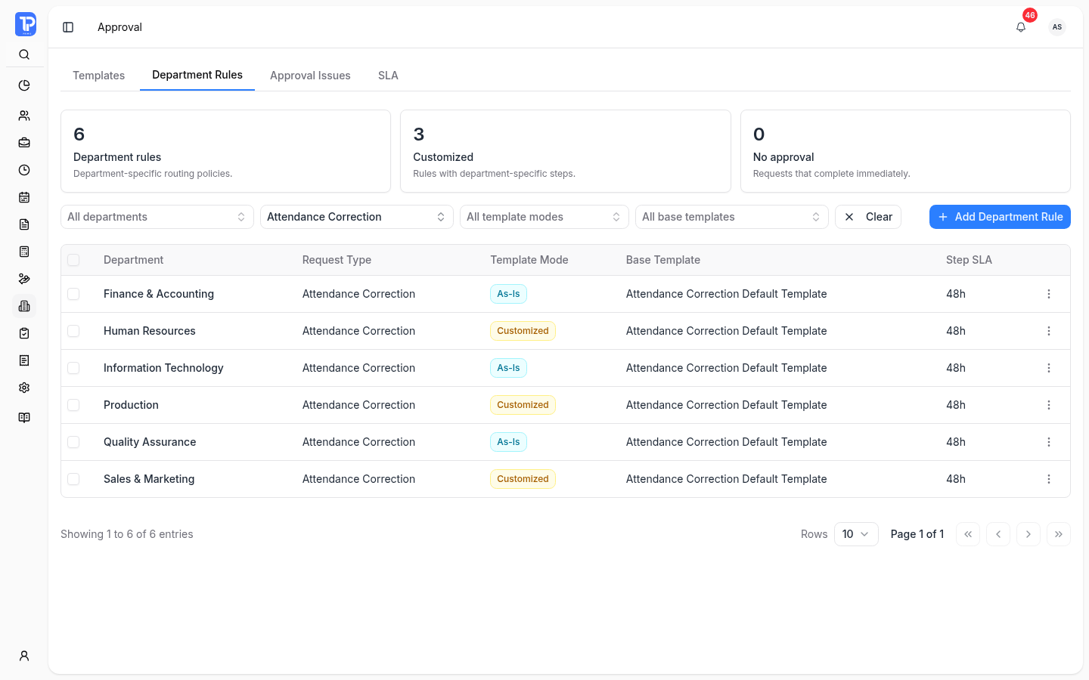The height and width of the screenshot is (680, 1089).
Task: Go to the next page
Action: coord(1028,534)
